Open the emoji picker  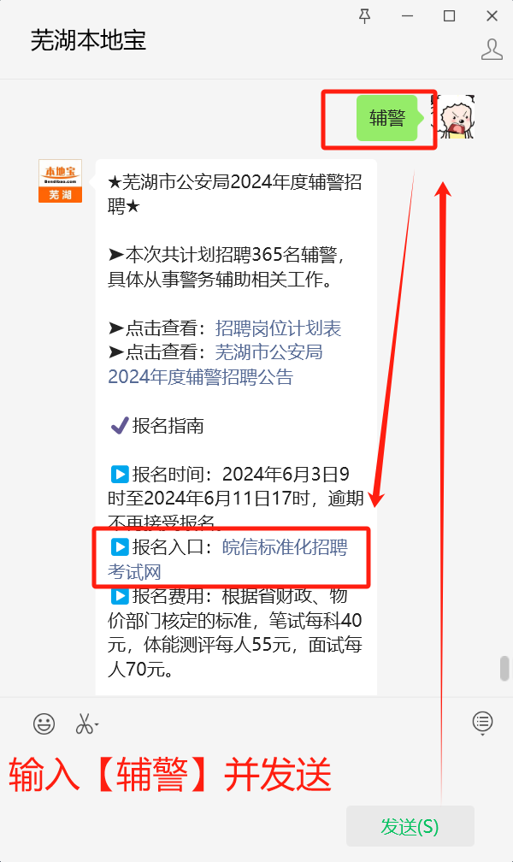pos(44,723)
